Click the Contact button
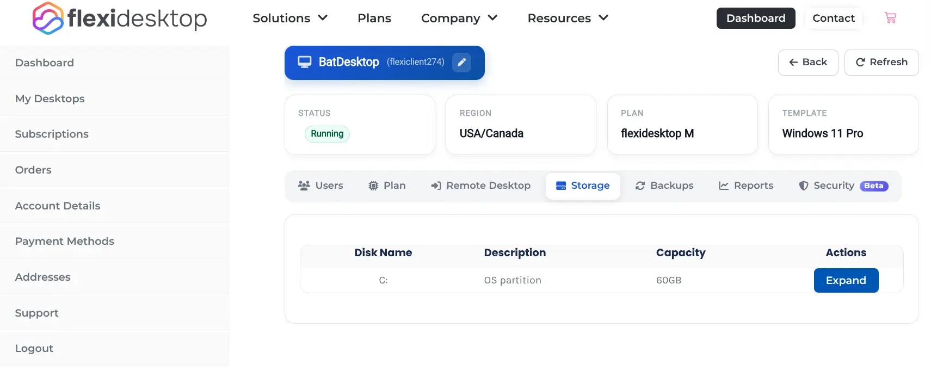The width and height of the screenshot is (931, 371). (x=834, y=18)
